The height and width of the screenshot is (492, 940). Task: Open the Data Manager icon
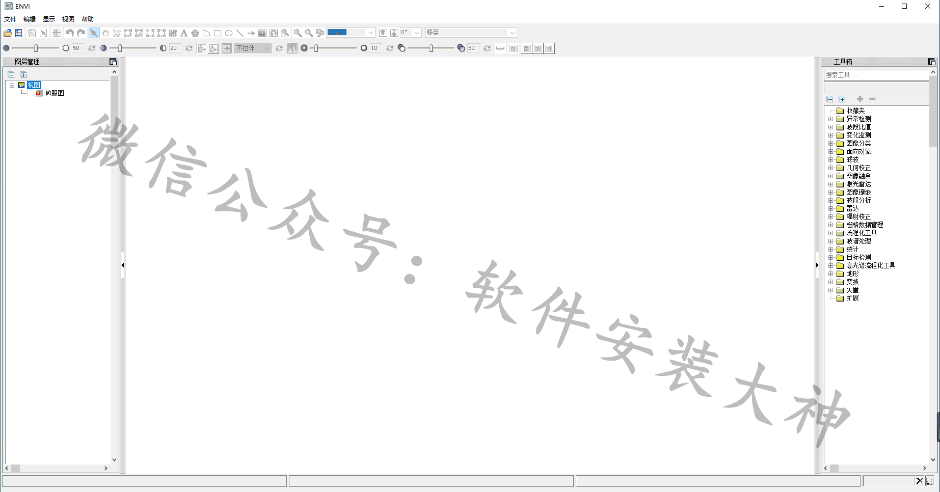point(19,33)
